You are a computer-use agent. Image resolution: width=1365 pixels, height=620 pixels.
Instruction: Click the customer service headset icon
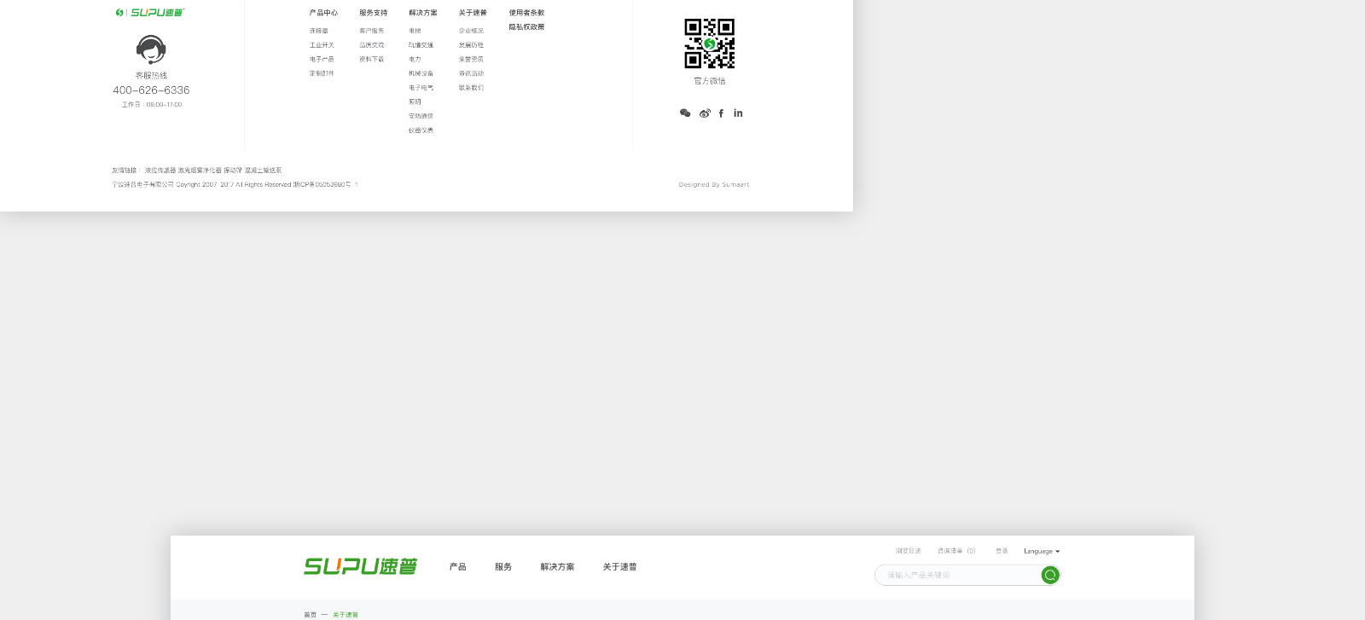click(151, 49)
